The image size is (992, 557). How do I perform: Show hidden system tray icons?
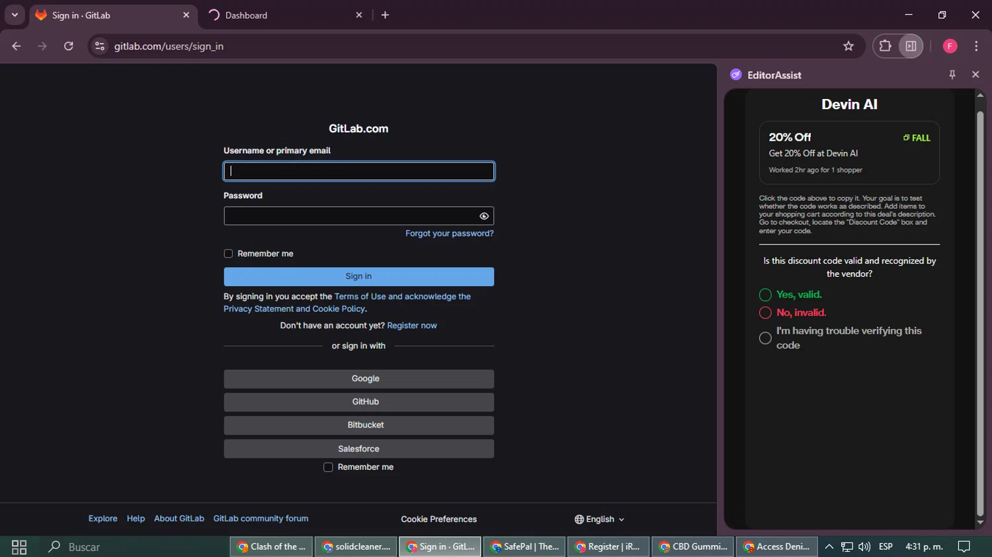pos(829,546)
